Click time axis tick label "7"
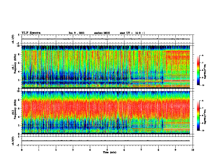Viewport: 217px width, 168px height. [x=141, y=150]
